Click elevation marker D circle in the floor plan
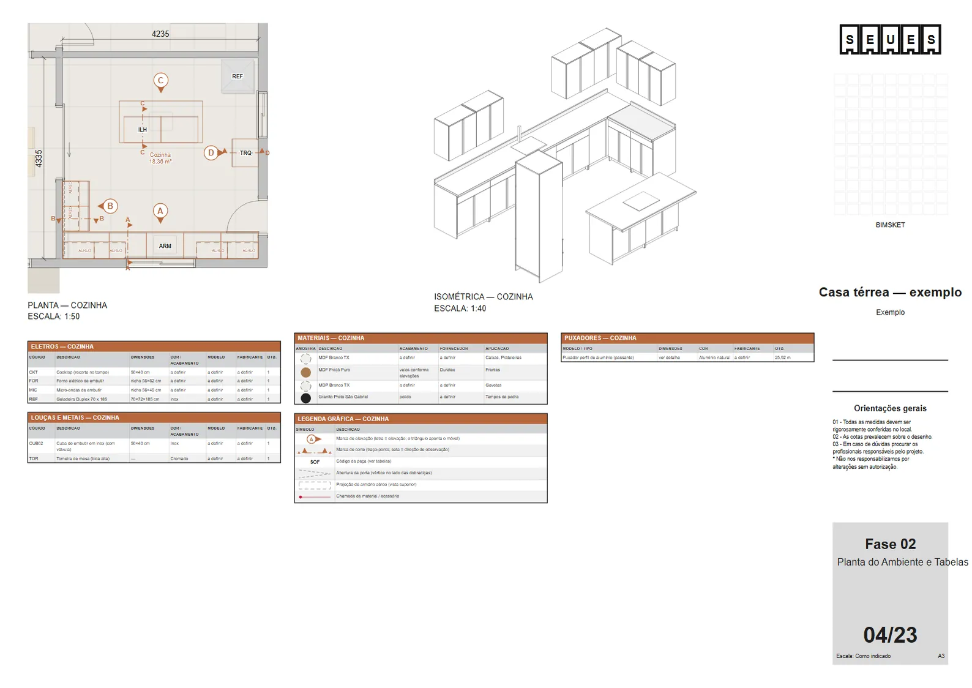The width and height of the screenshot is (972, 688). [211, 152]
